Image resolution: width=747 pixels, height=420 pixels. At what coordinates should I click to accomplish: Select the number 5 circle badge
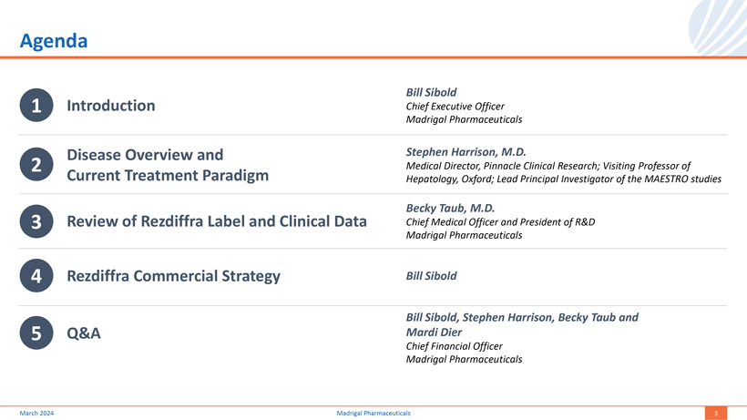[35, 333]
